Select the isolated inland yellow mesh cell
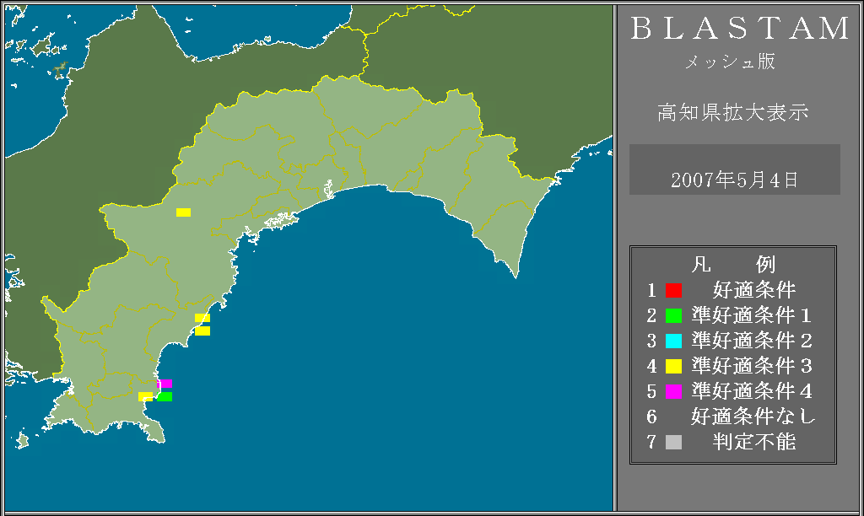Viewport: 864px width, 516px height. click(x=183, y=212)
